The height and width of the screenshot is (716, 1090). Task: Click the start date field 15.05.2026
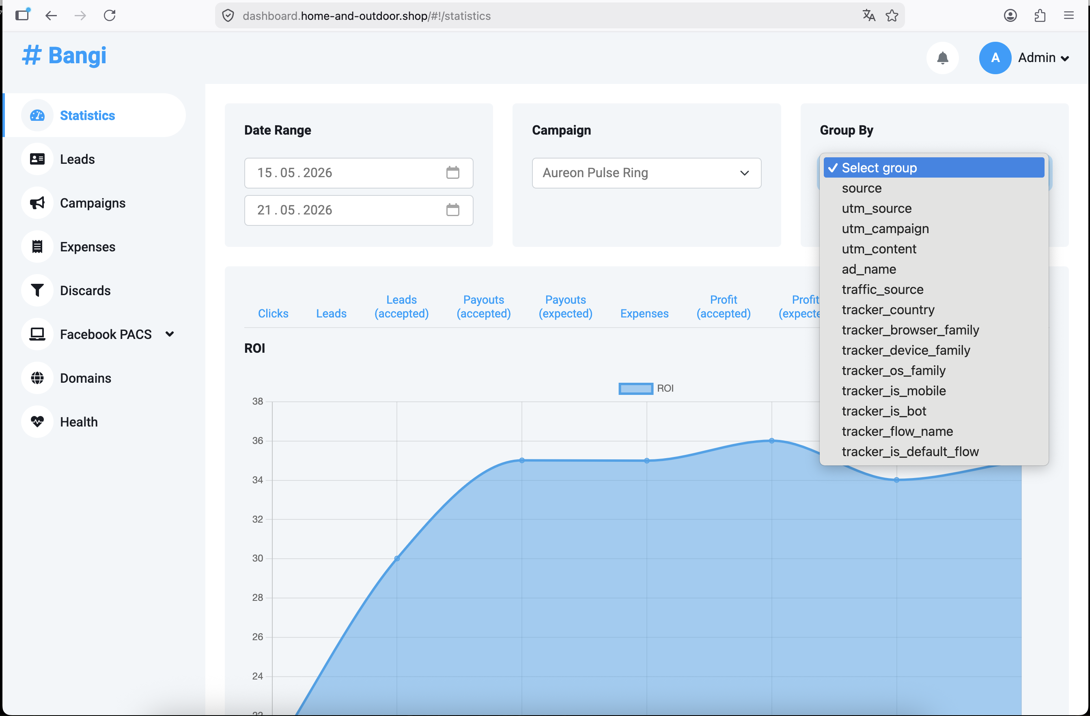pos(359,173)
